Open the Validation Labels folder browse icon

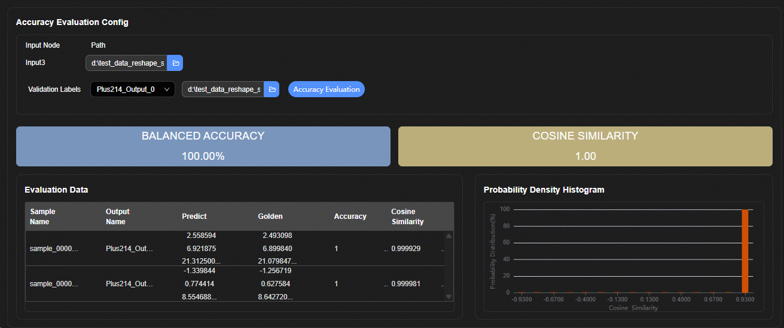271,89
